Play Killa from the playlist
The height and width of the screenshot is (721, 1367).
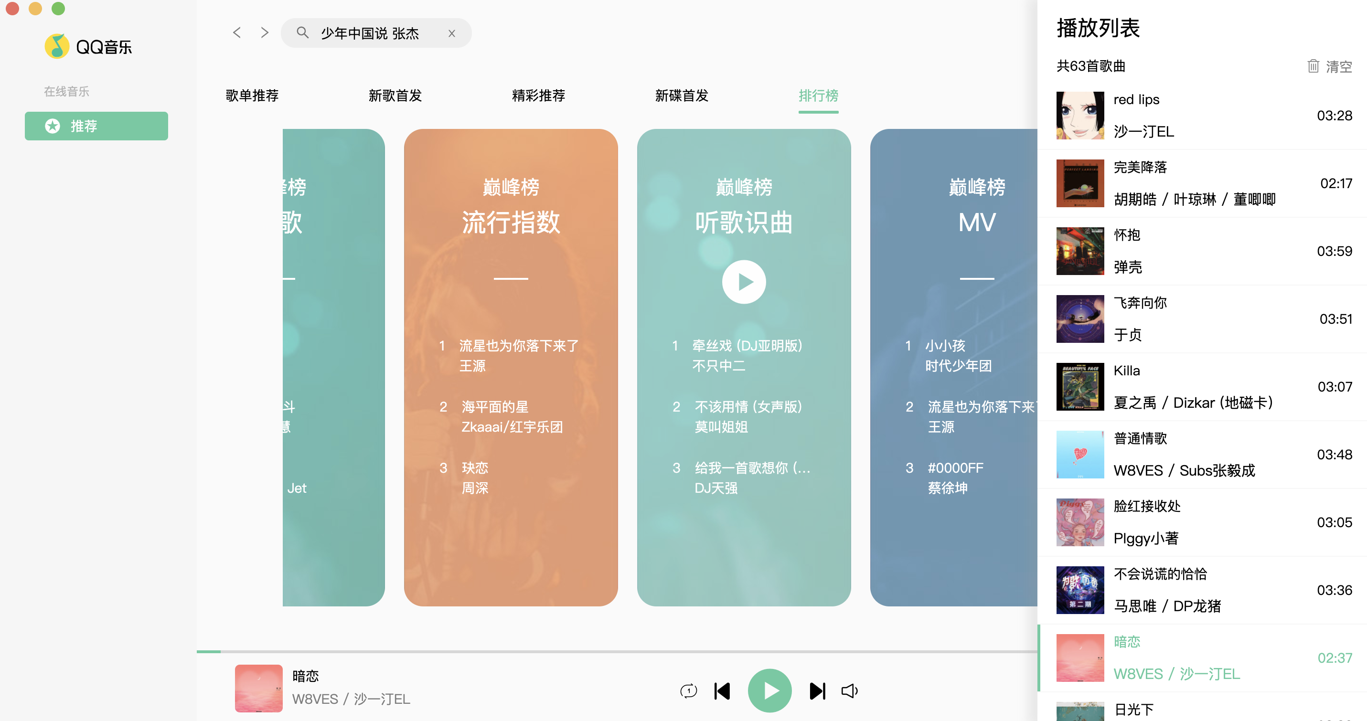(1201, 387)
